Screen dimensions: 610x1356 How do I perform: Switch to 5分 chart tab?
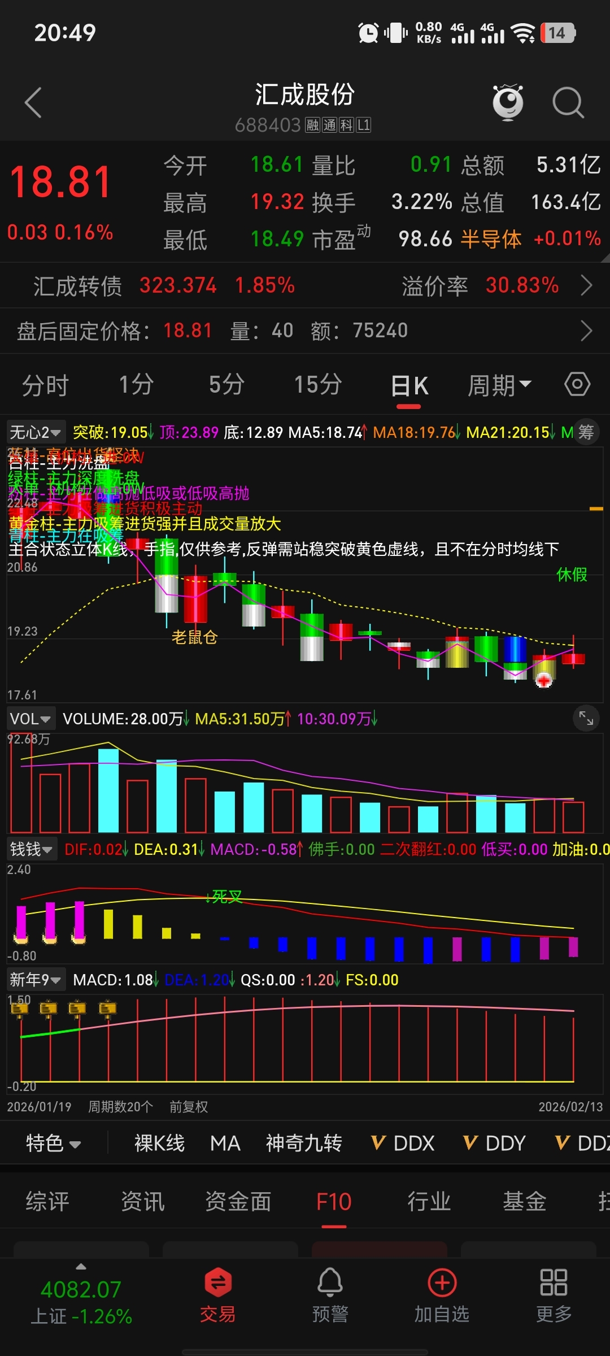[x=226, y=385]
